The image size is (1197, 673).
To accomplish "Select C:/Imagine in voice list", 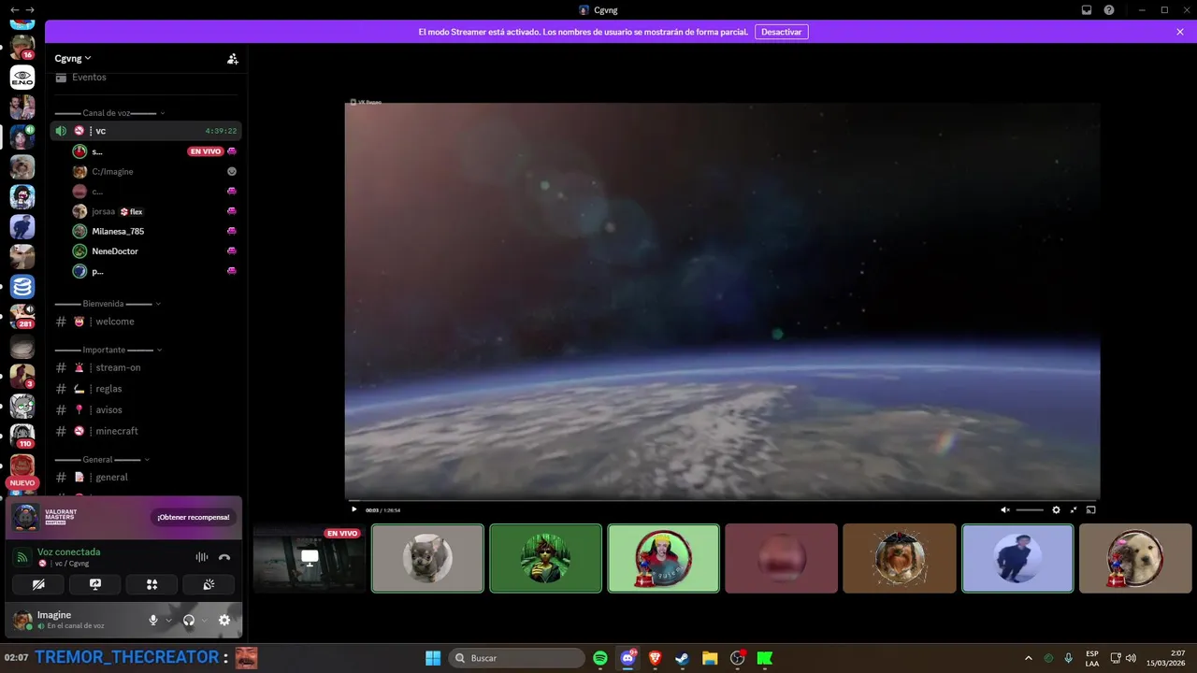I will (112, 172).
